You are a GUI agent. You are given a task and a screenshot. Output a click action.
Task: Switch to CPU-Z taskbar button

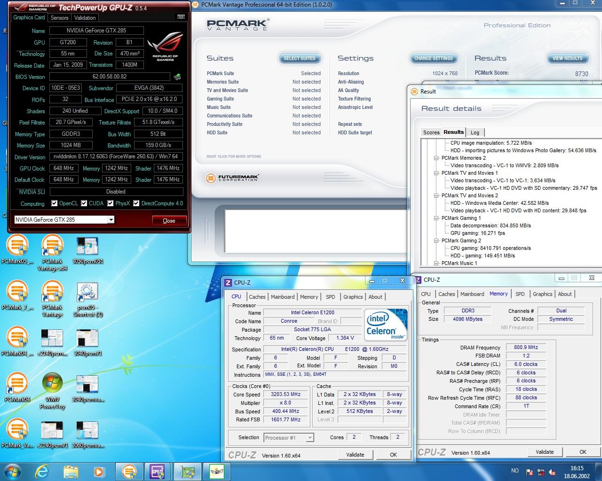158,471
